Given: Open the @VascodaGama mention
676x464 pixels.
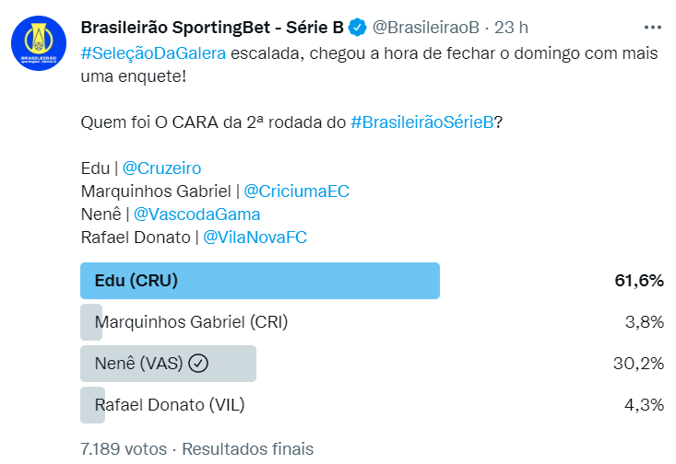Looking at the screenshot, I should click(196, 215).
